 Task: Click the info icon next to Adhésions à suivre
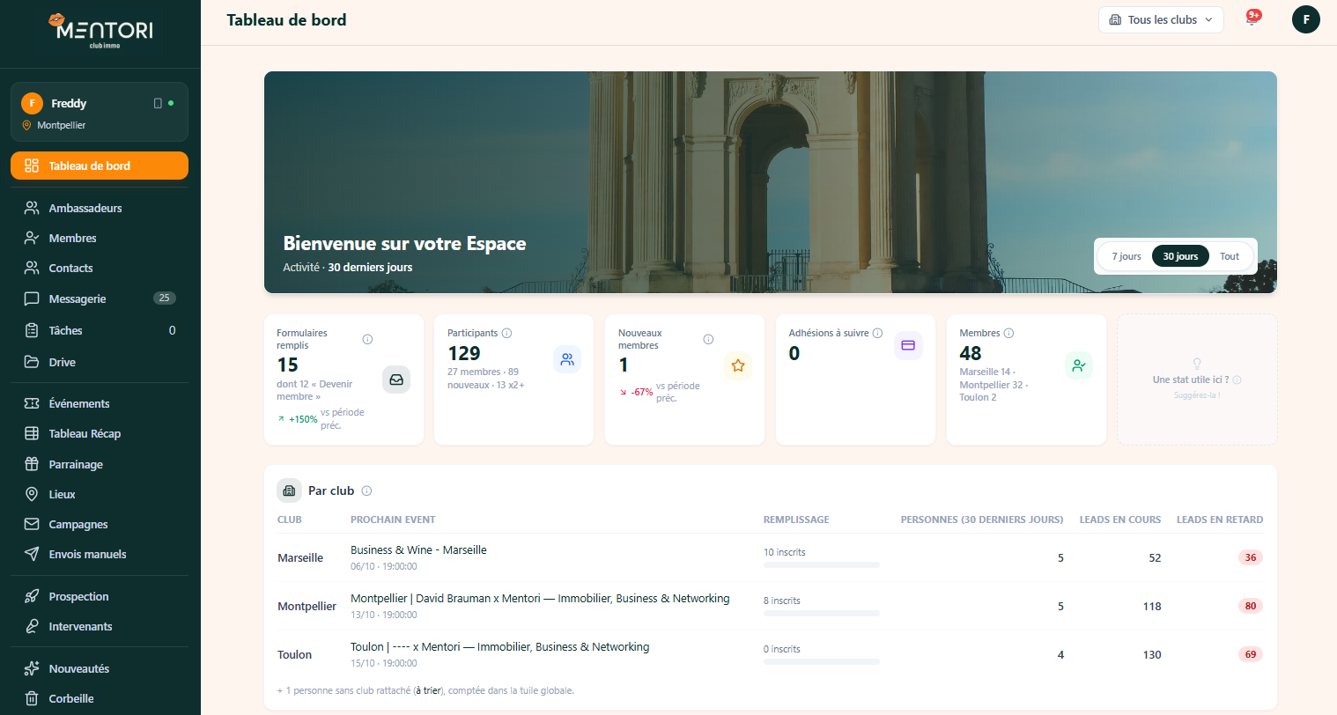coord(877,333)
